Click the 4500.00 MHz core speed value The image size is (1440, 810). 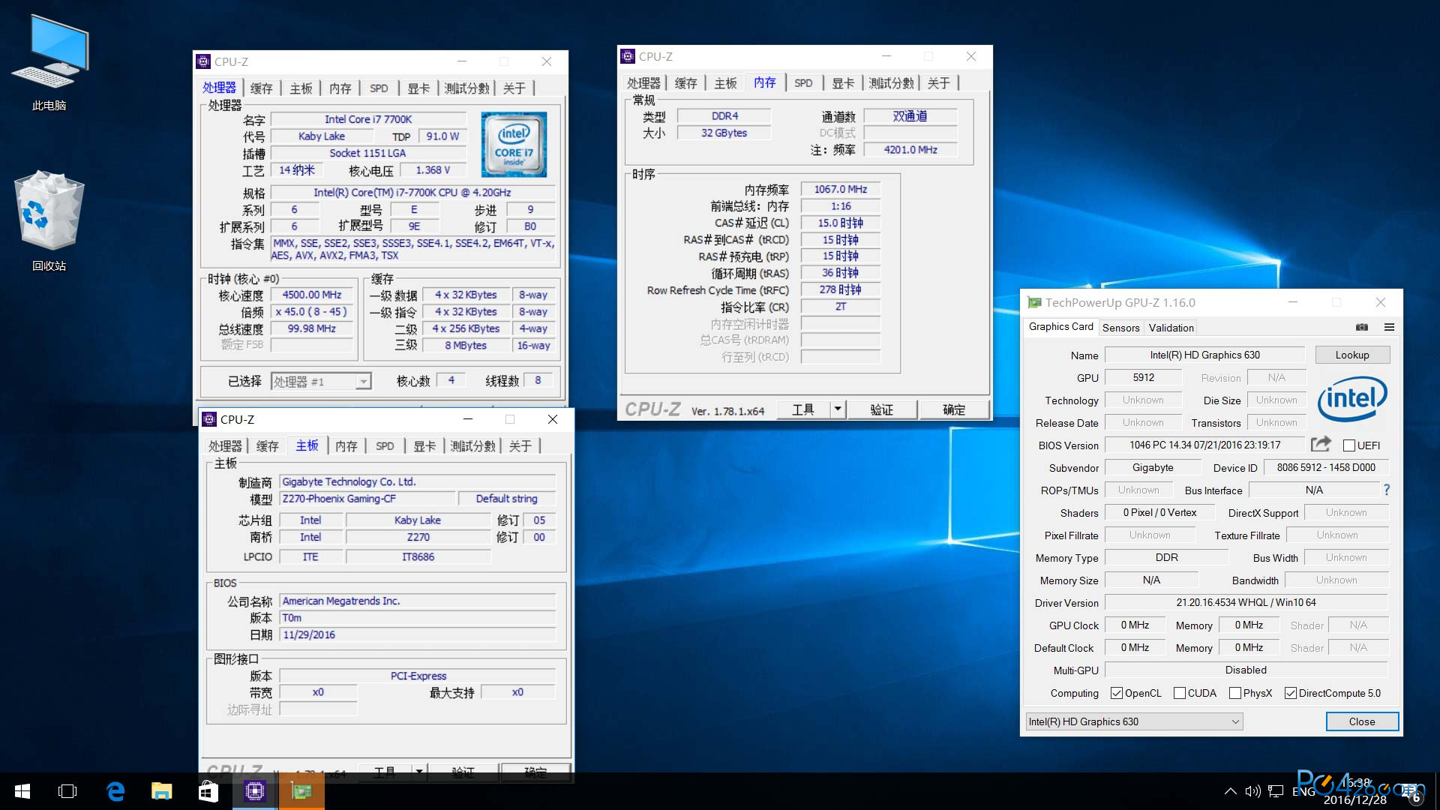(x=312, y=295)
